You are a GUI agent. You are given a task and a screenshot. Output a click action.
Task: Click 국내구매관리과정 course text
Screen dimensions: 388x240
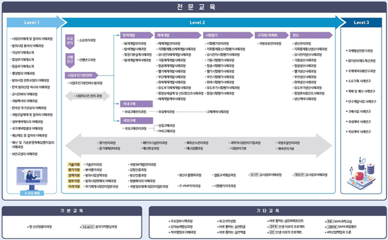135,112
